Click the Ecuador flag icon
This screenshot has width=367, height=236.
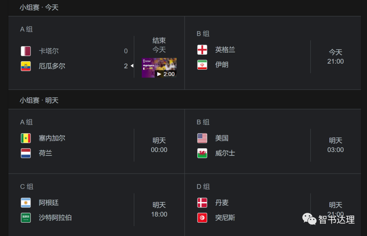pyautogui.click(x=26, y=66)
